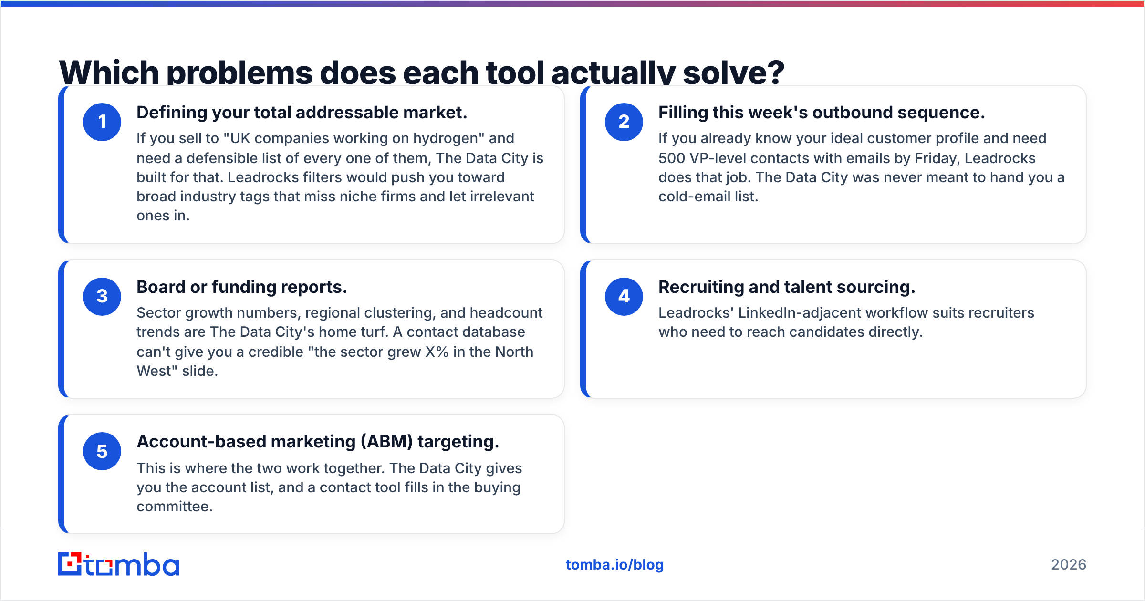Select the main title "Which problems does each tool actually solve?"
The image size is (1145, 601).
pos(422,72)
